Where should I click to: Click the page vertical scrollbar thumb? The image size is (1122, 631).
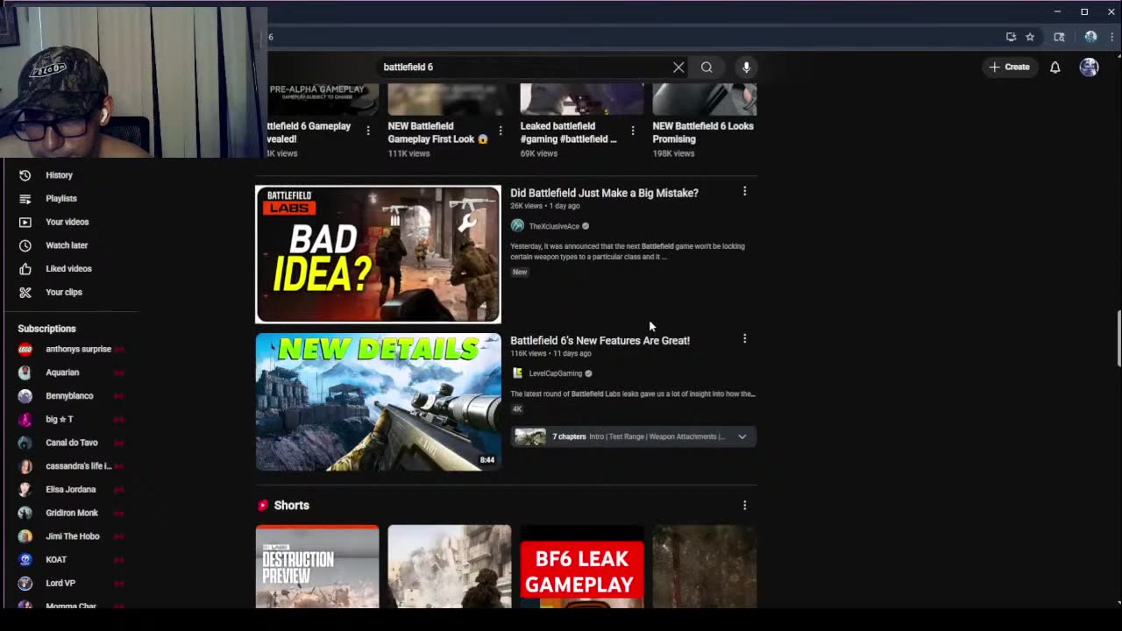click(1118, 339)
